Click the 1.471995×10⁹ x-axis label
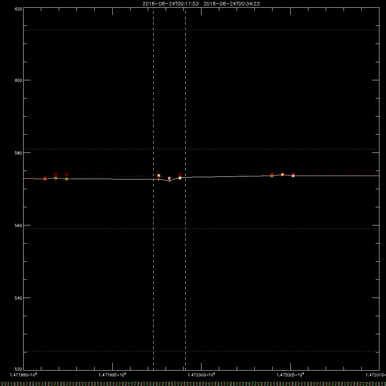The width and height of the screenshot is (386, 386). [x=112, y=375]
